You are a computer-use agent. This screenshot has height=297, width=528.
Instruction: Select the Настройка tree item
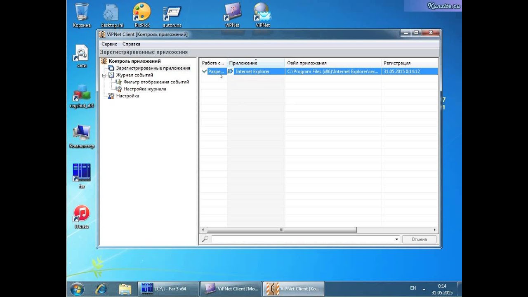pyautogui.click(x=127, y=96)
